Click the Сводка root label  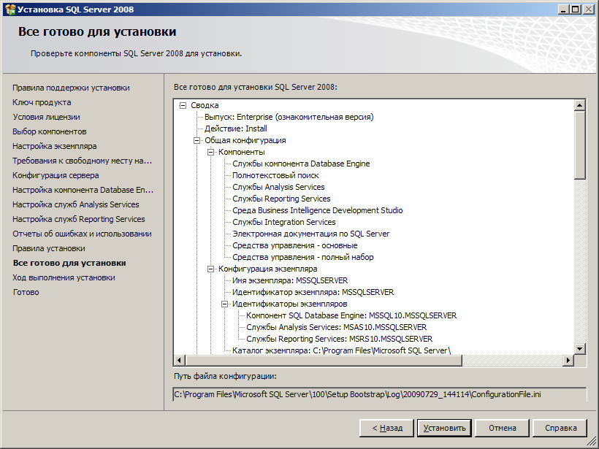click(205, 105)
